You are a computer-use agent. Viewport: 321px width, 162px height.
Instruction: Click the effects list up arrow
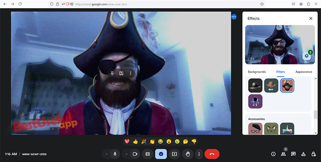315,79
